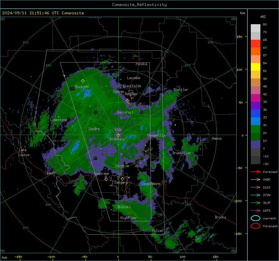The width and height of the screenshot is (279, 261).
Task: Click the Vulcan city label
Action: pos(158,231)
